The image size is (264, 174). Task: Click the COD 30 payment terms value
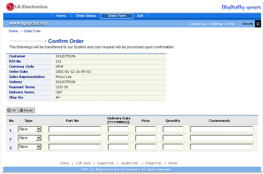coord(62,87)
